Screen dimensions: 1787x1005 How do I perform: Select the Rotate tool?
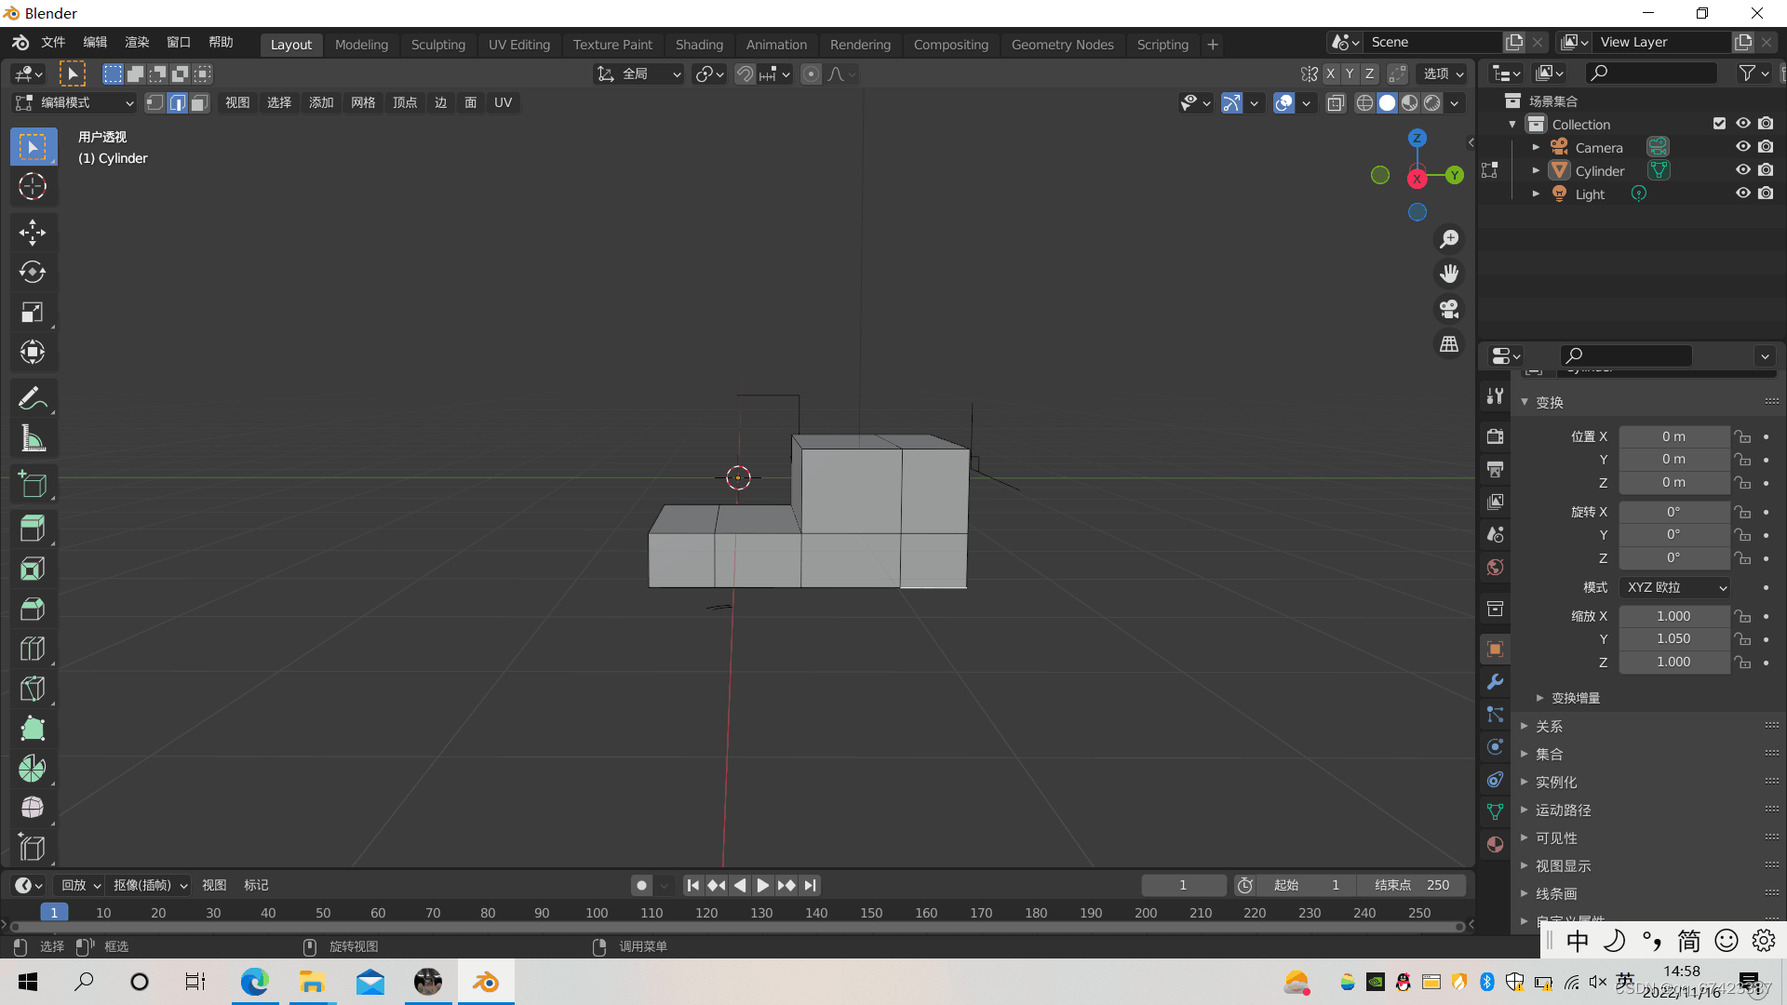pos(33,273)
